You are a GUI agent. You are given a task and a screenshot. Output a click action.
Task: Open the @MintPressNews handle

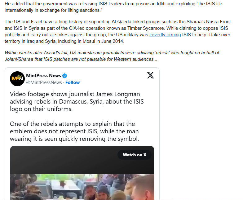point(44,82)
